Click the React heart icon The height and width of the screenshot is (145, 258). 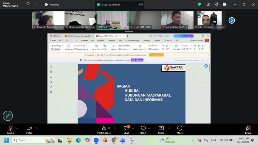[143, 128]
